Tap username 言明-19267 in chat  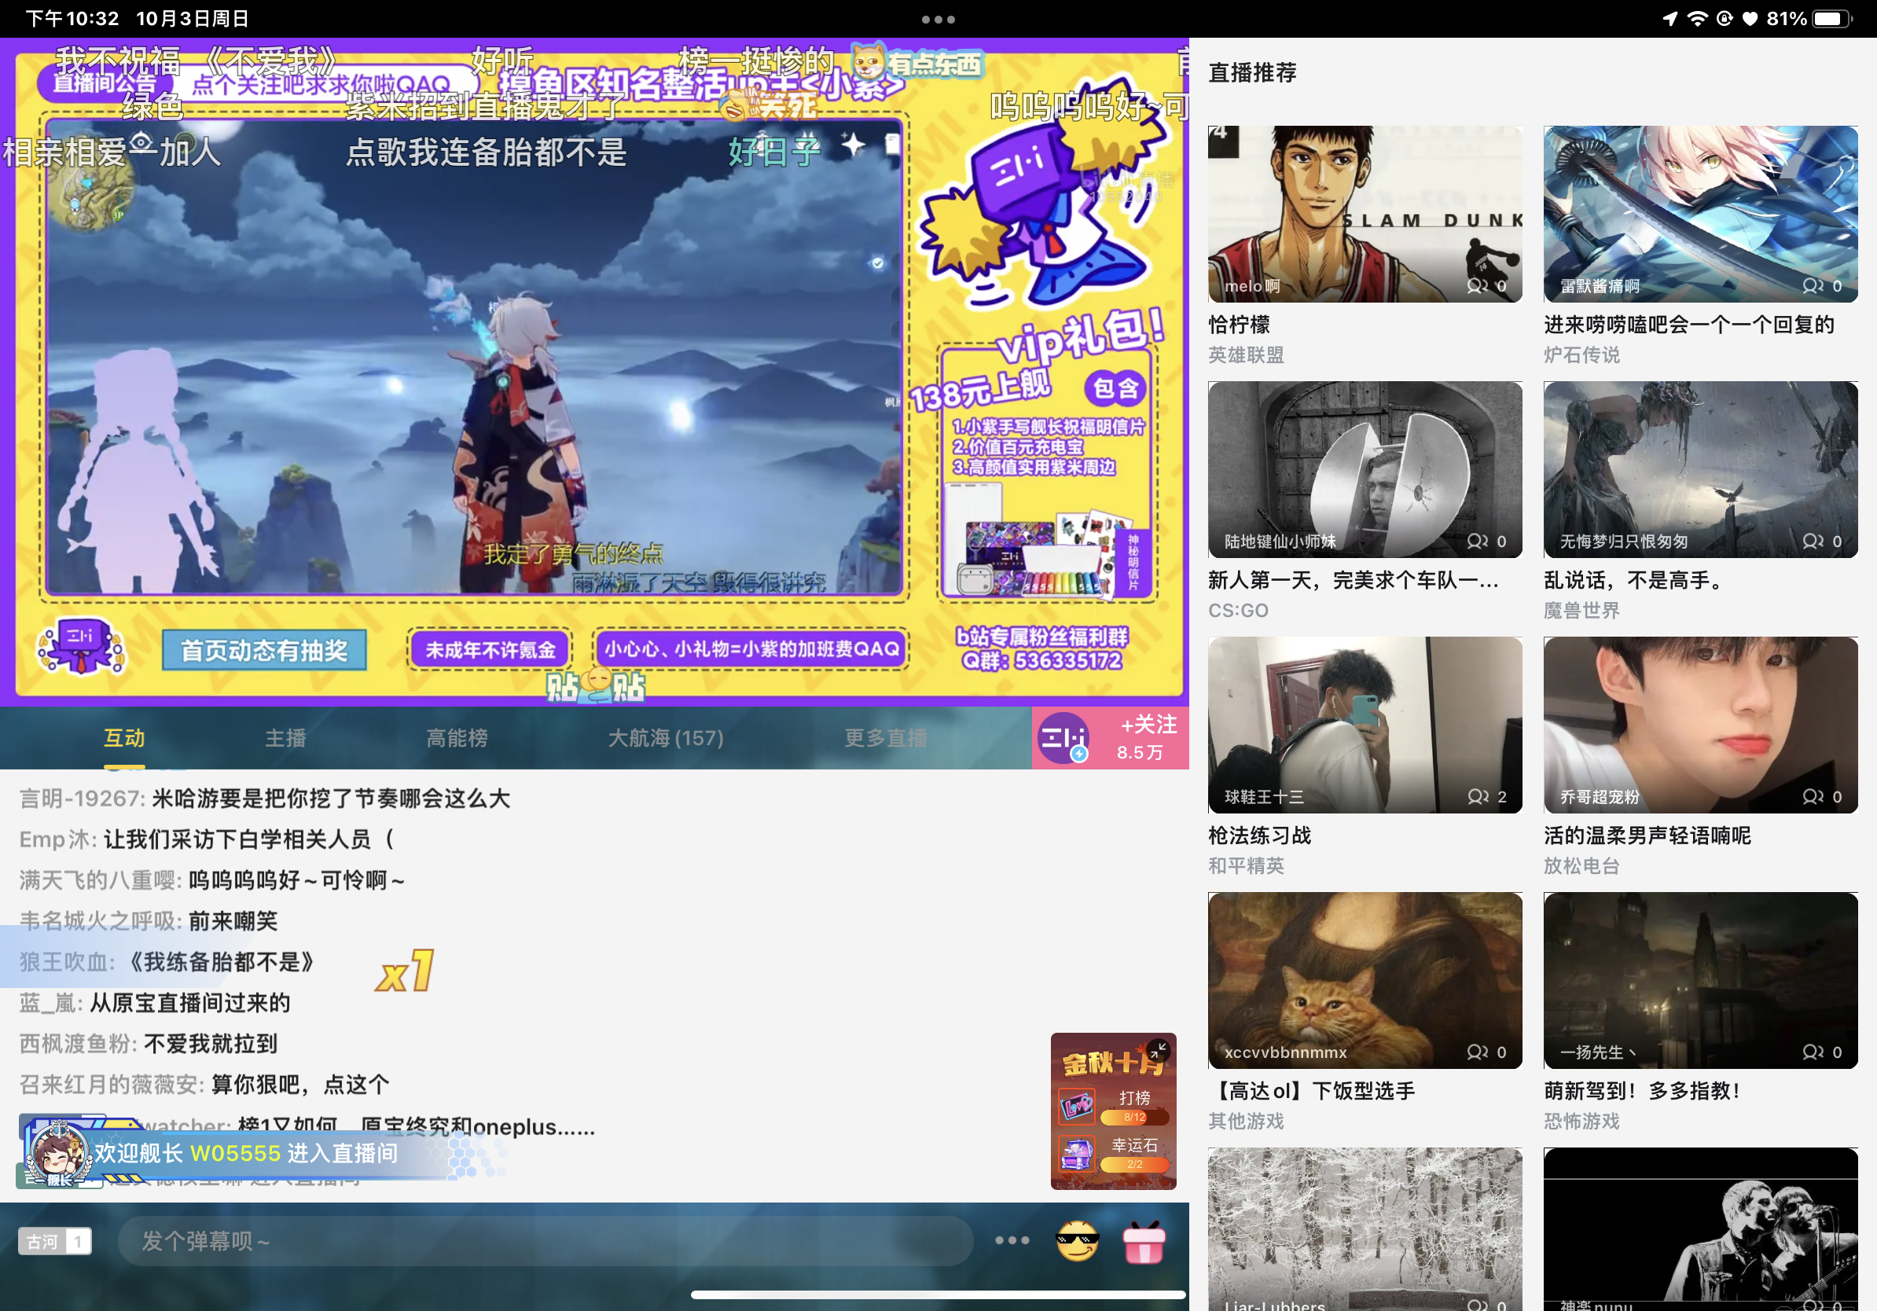click(83, 799)
